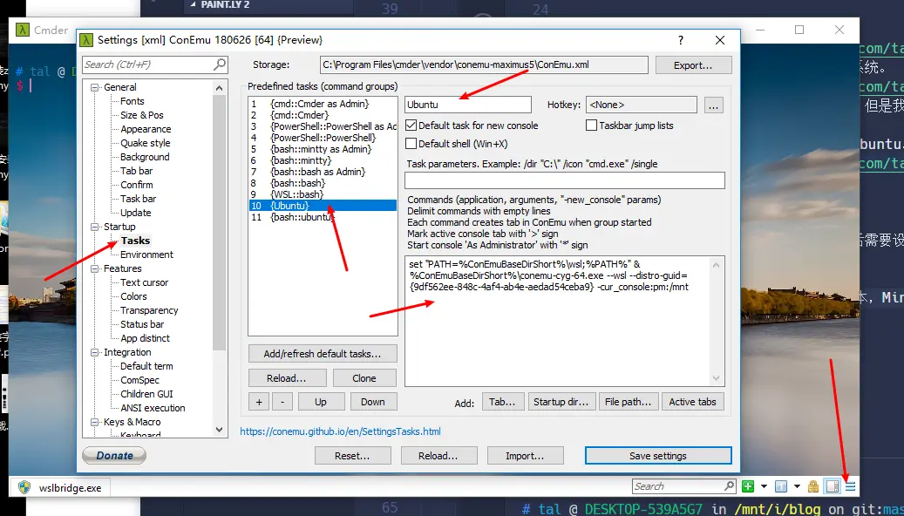Click the settings tree scroll down arrow
Image resolution: width=904 pixels, height=516 pixels.
219,430
